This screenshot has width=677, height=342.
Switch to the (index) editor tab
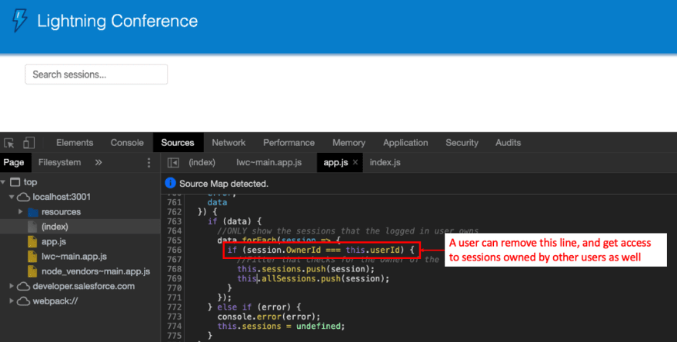[x=202, y=163]
